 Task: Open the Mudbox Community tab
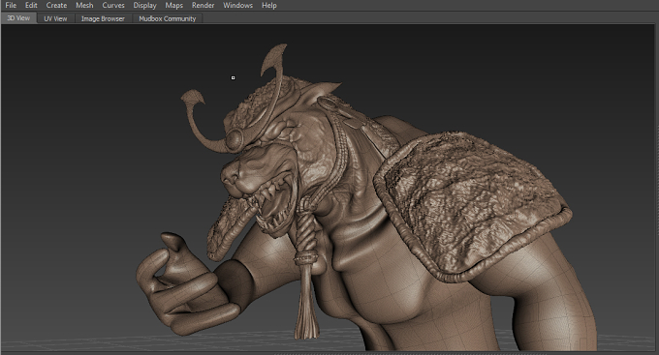point(168,18)
